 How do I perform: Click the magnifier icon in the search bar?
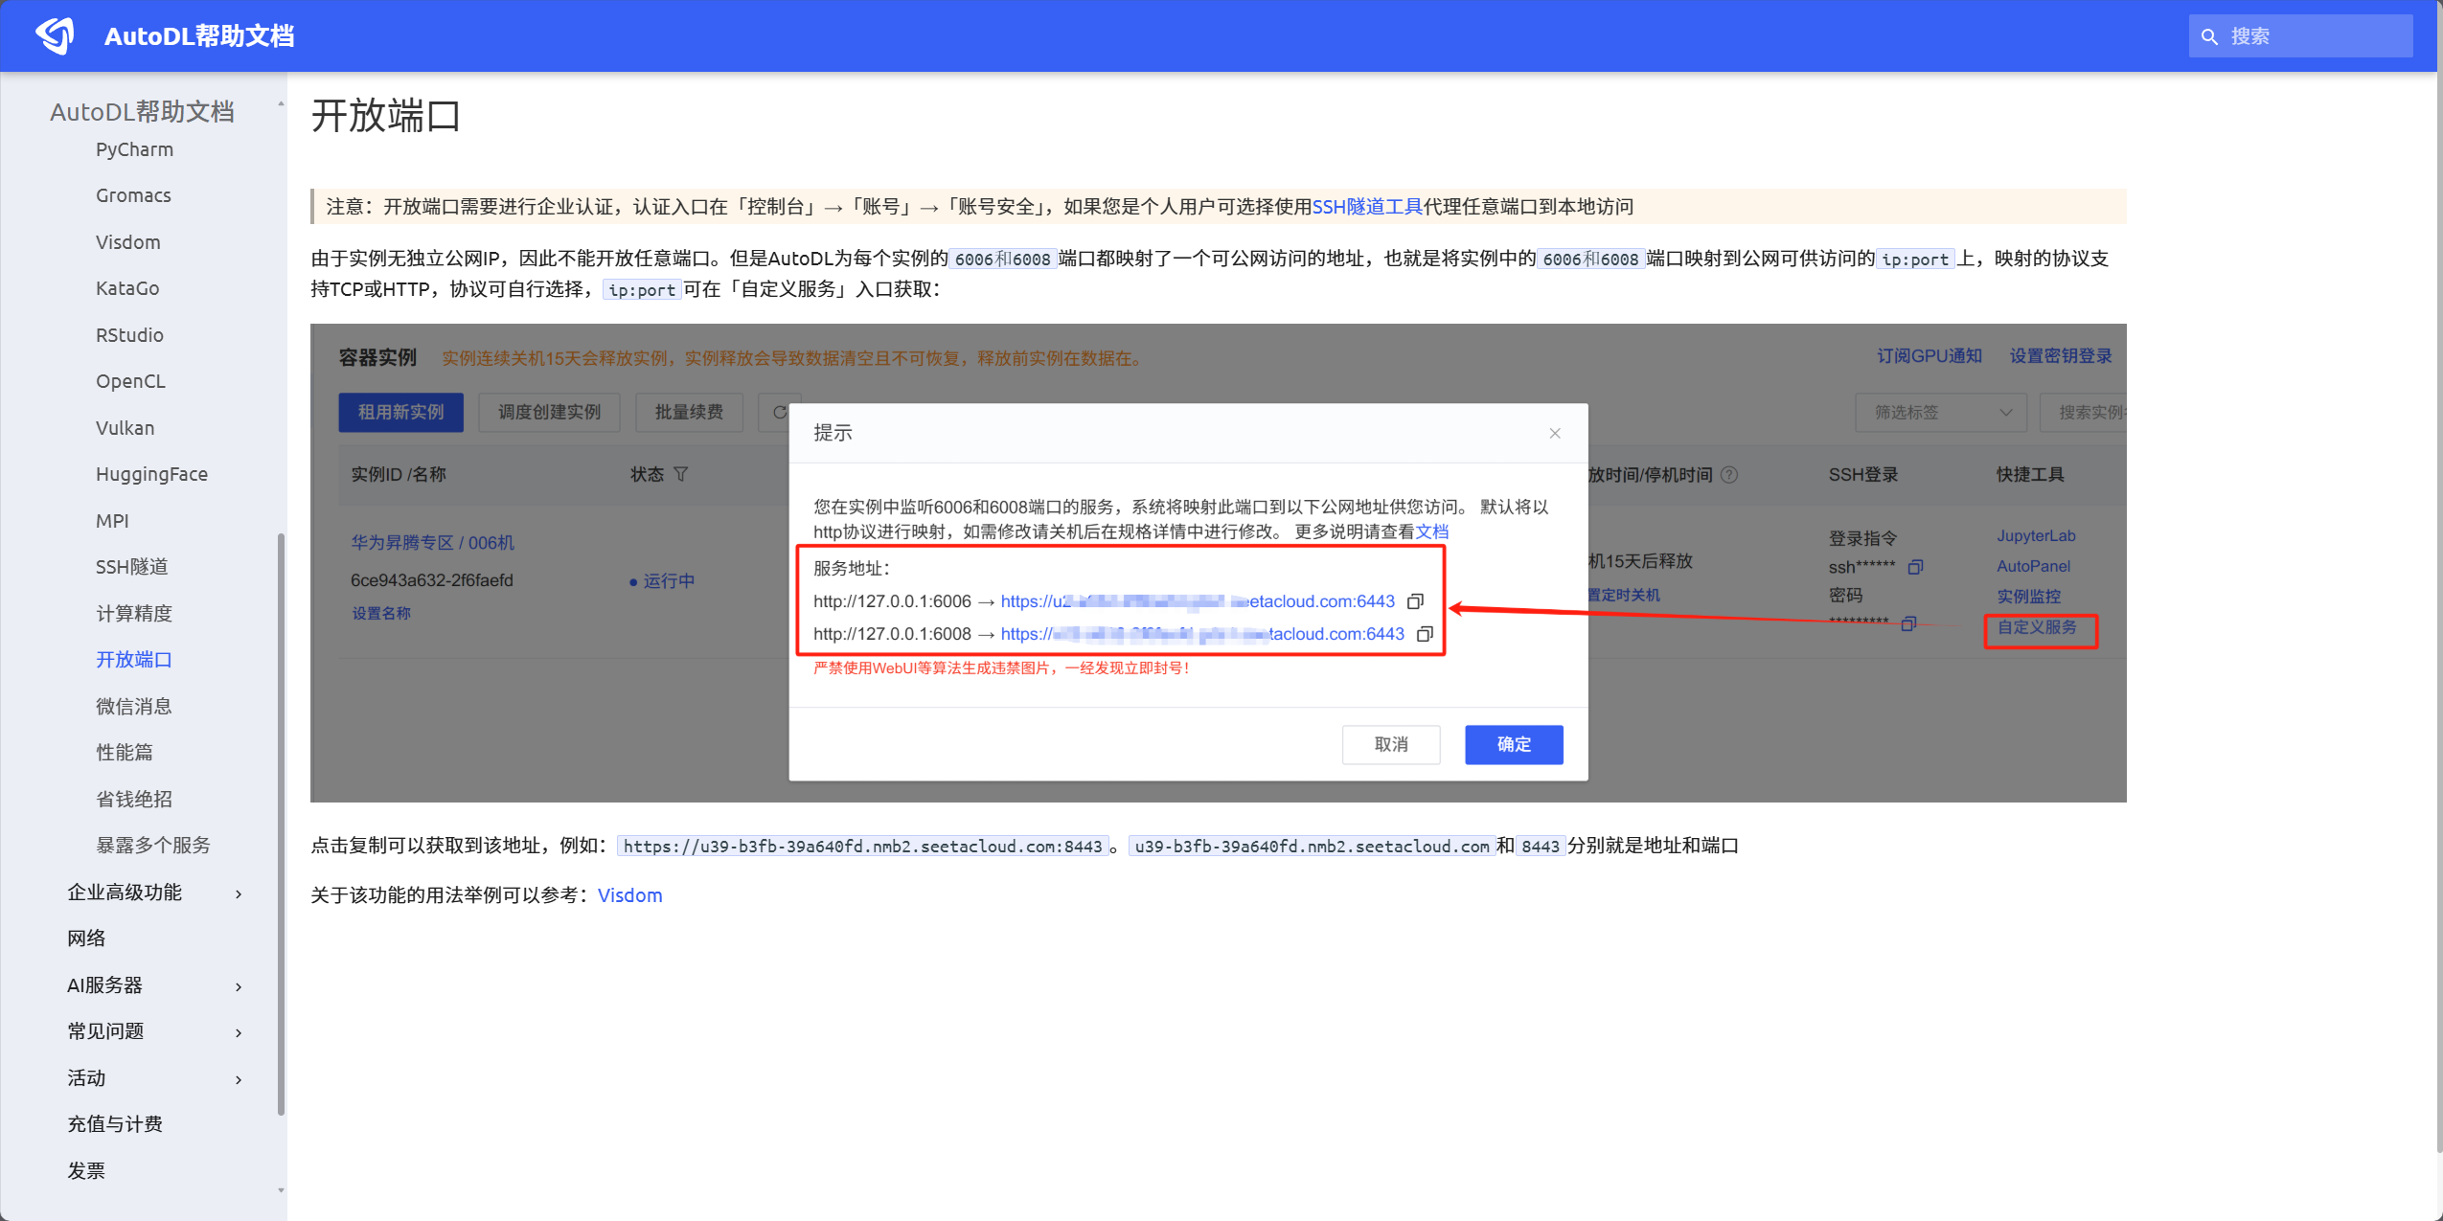click(x=2210, y=35)
